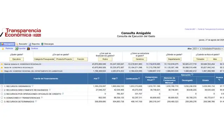Click the Avance % column header
The height and width of the screenshot is (131, 224).
[219, 78]
